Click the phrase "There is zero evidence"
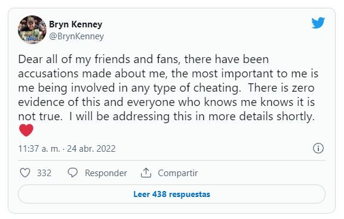Screen dimensions: 344x219 (281, 88)
